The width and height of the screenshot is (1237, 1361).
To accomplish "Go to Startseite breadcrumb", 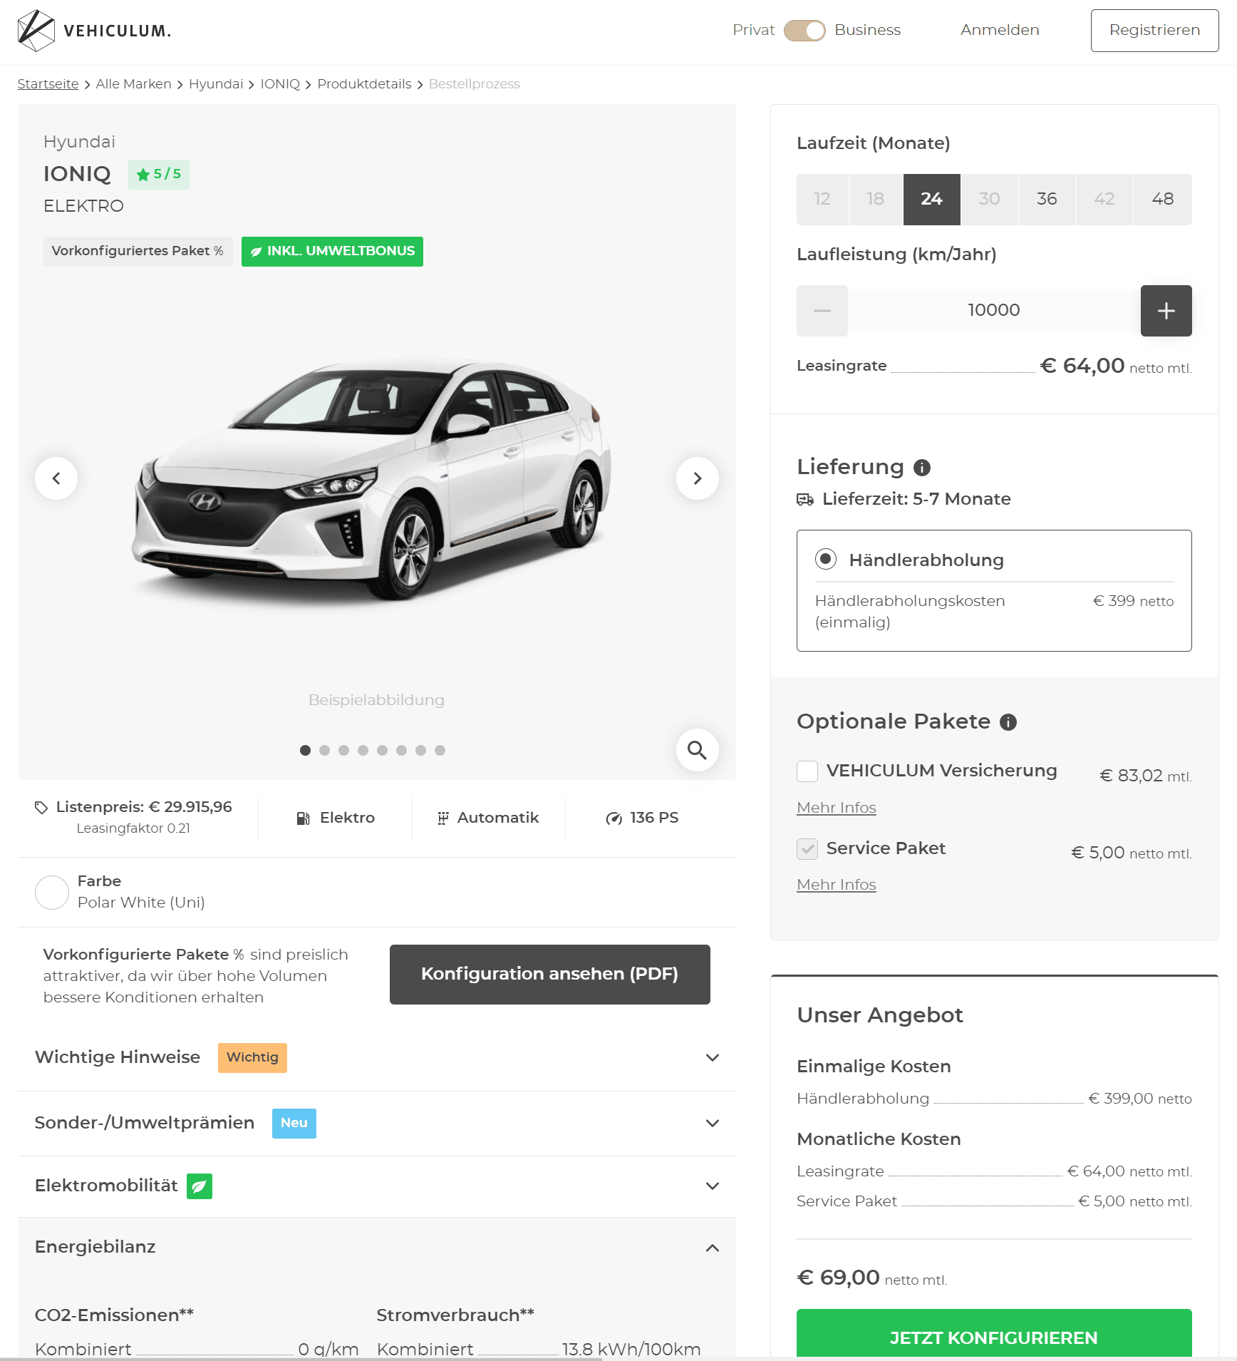I will coord(48,84).
